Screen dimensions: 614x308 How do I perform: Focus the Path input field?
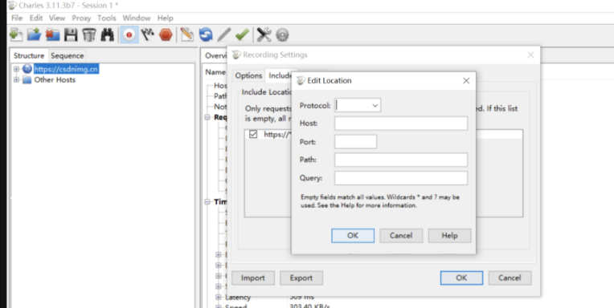pos(401,160)
